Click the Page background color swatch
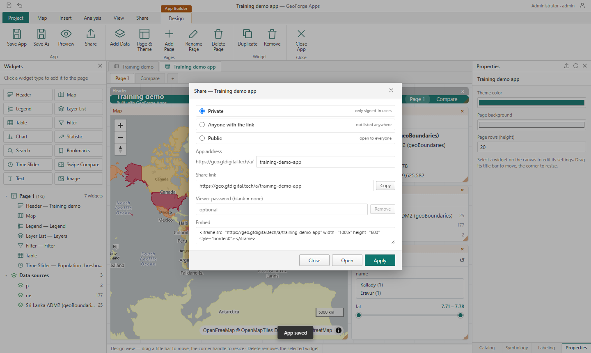The height and width of the screenshot is (353, 591). (x=531, y=125)
